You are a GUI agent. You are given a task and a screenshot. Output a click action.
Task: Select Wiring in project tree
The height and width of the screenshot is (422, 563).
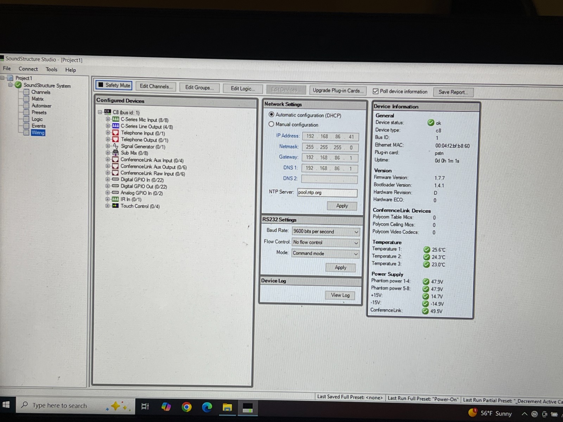pos(38,133)
